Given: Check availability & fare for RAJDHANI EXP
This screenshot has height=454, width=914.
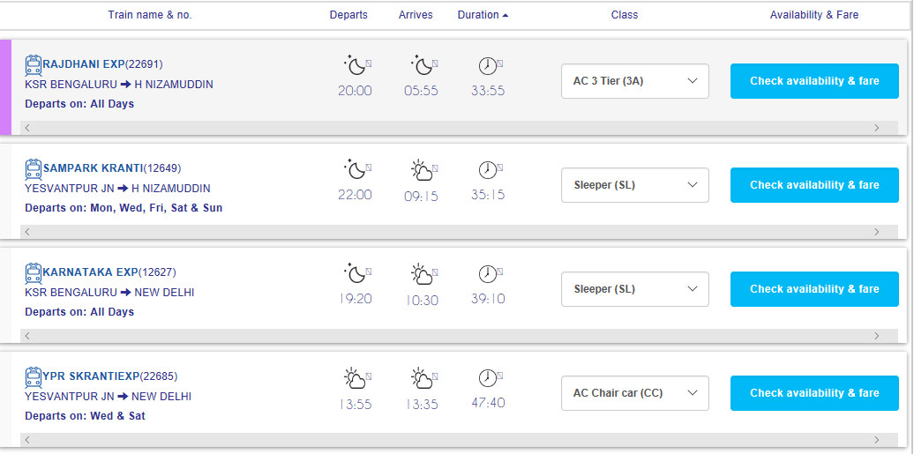Looking at the screenshot, I should click(x=814, y=81).
